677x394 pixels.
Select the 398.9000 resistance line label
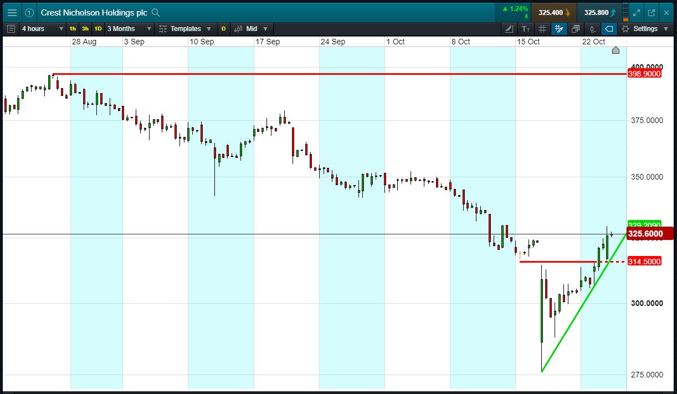644,74
